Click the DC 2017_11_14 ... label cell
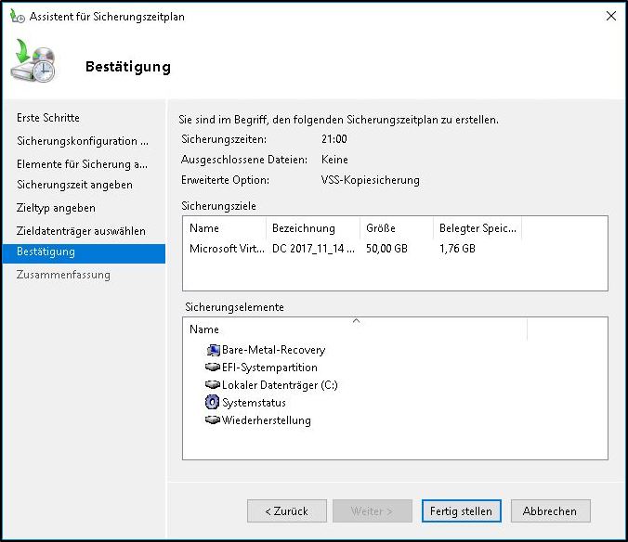Screen dimensions: 628x542 pyautogui.click(x=313, y=249)
